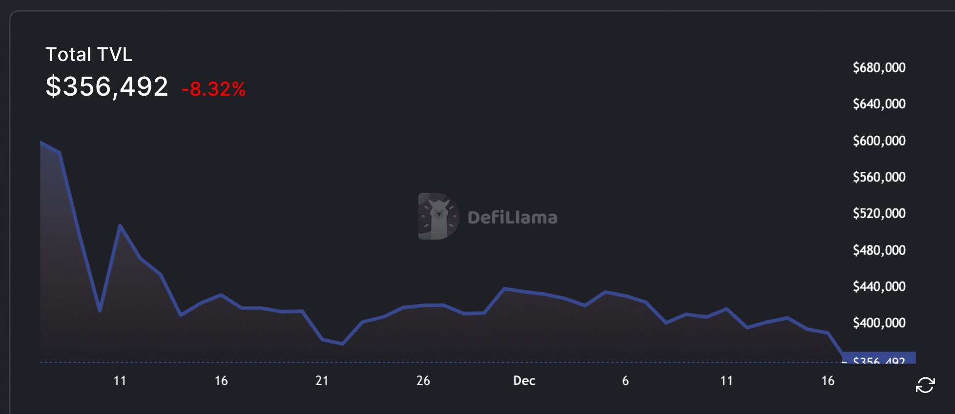This screenshot has height=414, width=955.
Task: Click the $440,000 y-axis label
Action: pos(879,287)
